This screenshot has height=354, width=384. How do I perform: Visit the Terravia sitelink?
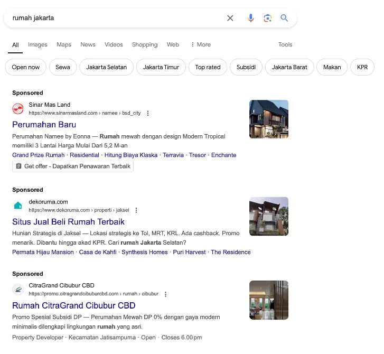pos(173,155)
